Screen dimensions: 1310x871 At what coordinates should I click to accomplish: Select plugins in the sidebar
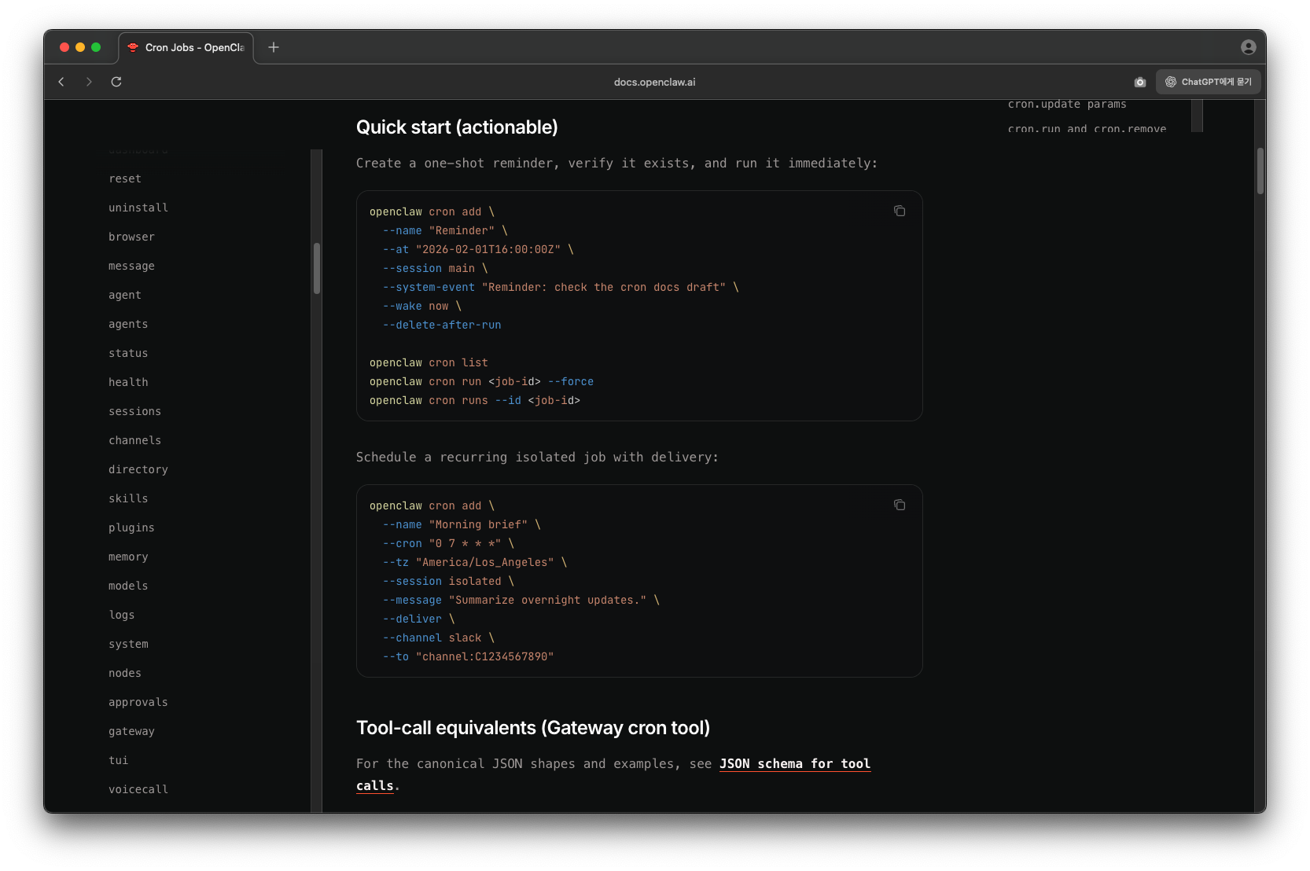point(131,527)
